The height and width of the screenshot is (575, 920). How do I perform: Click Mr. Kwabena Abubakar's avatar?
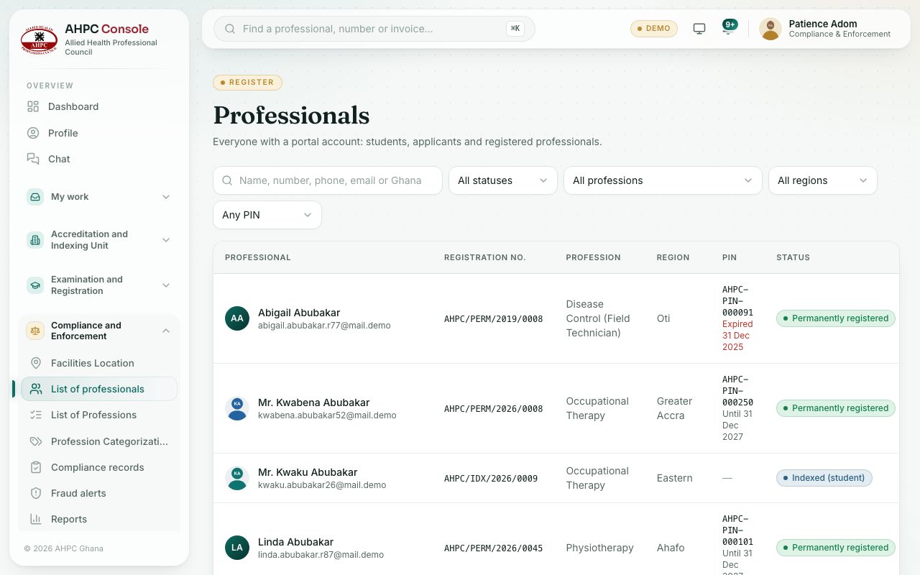pos(237,408)
